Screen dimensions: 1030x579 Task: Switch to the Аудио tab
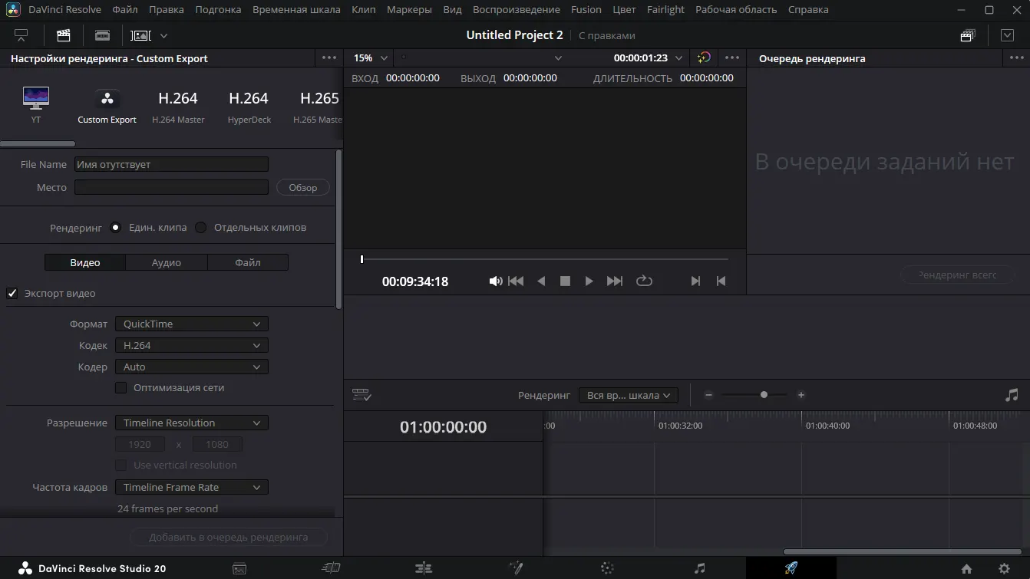pos(166,262)
